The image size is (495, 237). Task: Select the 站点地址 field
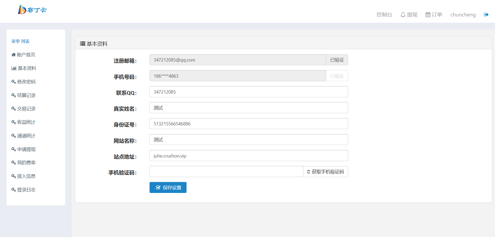coord(249,156)
